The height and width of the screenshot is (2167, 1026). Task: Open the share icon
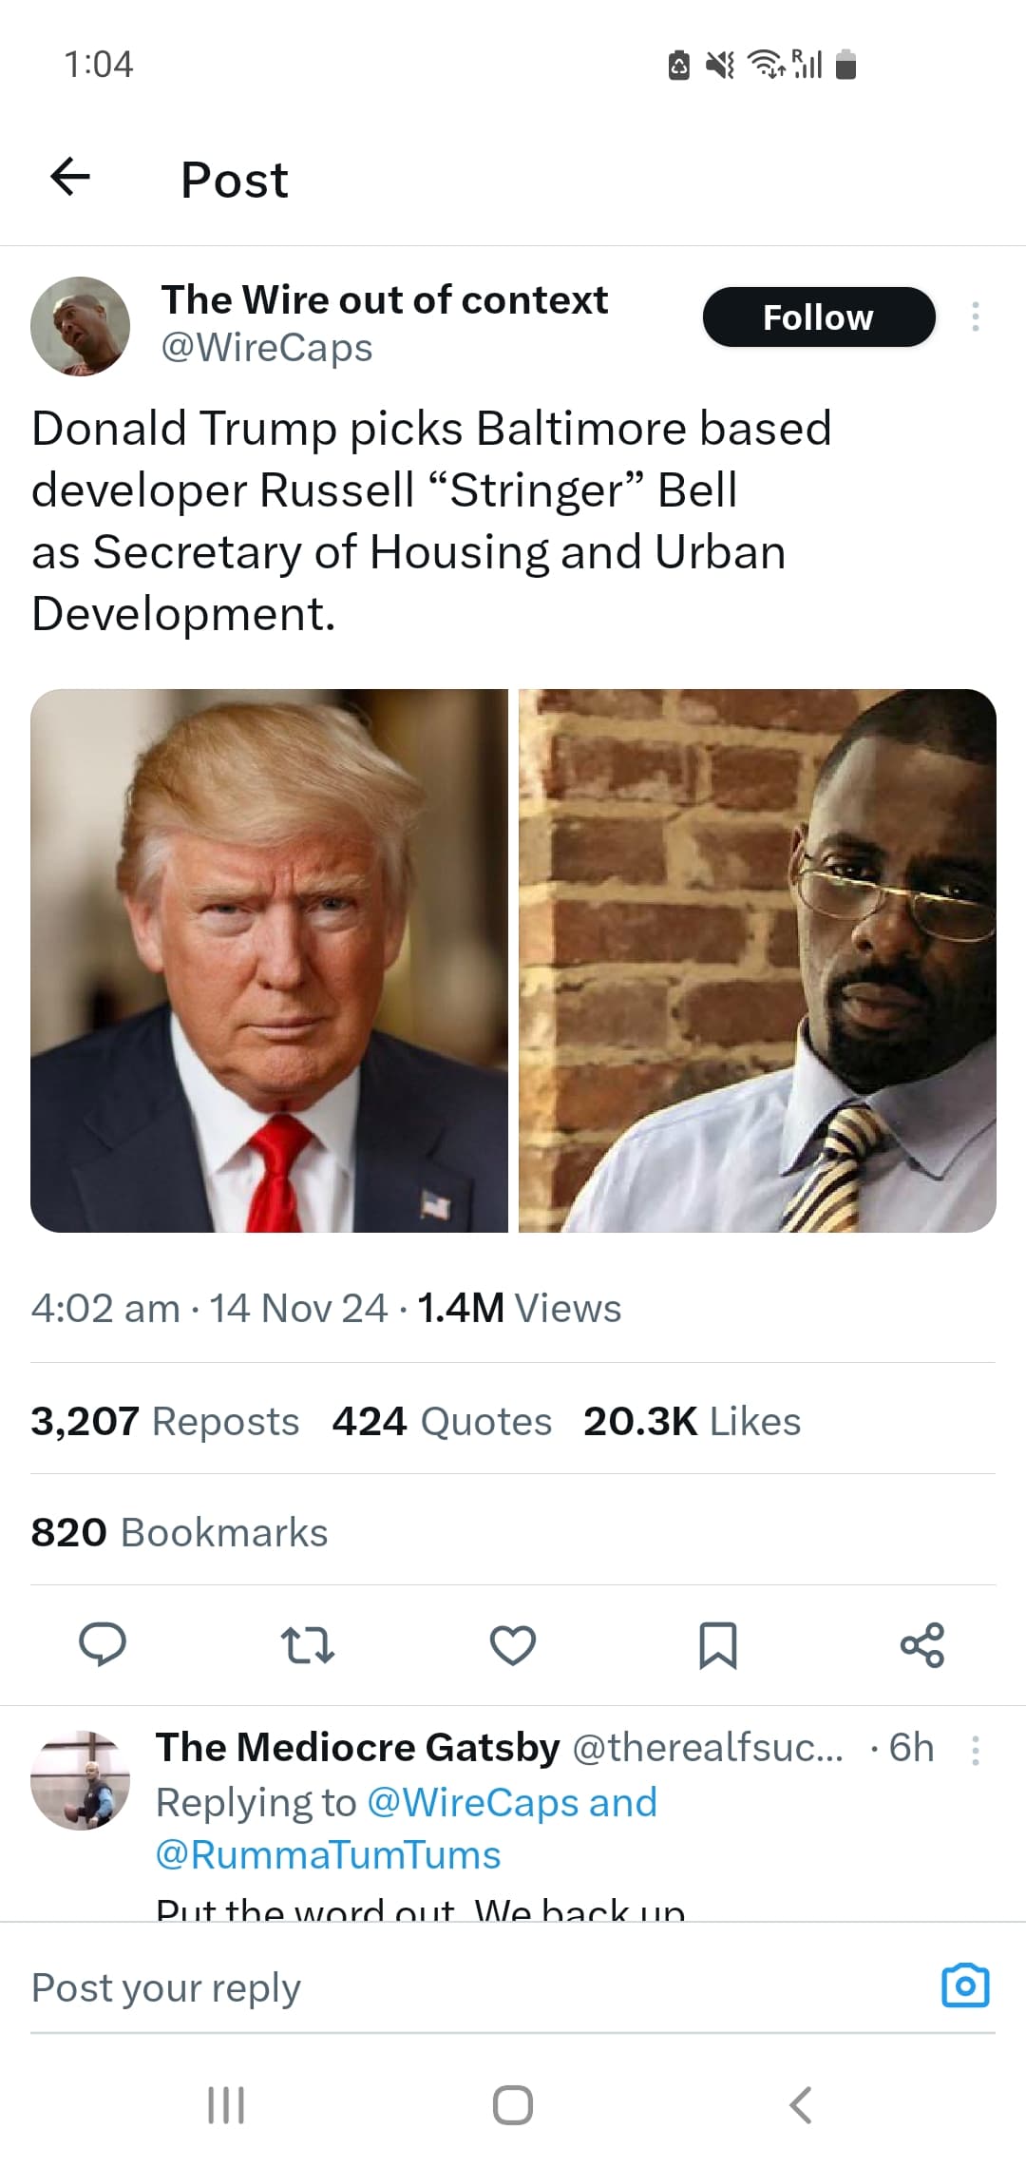coord(922,1645)
